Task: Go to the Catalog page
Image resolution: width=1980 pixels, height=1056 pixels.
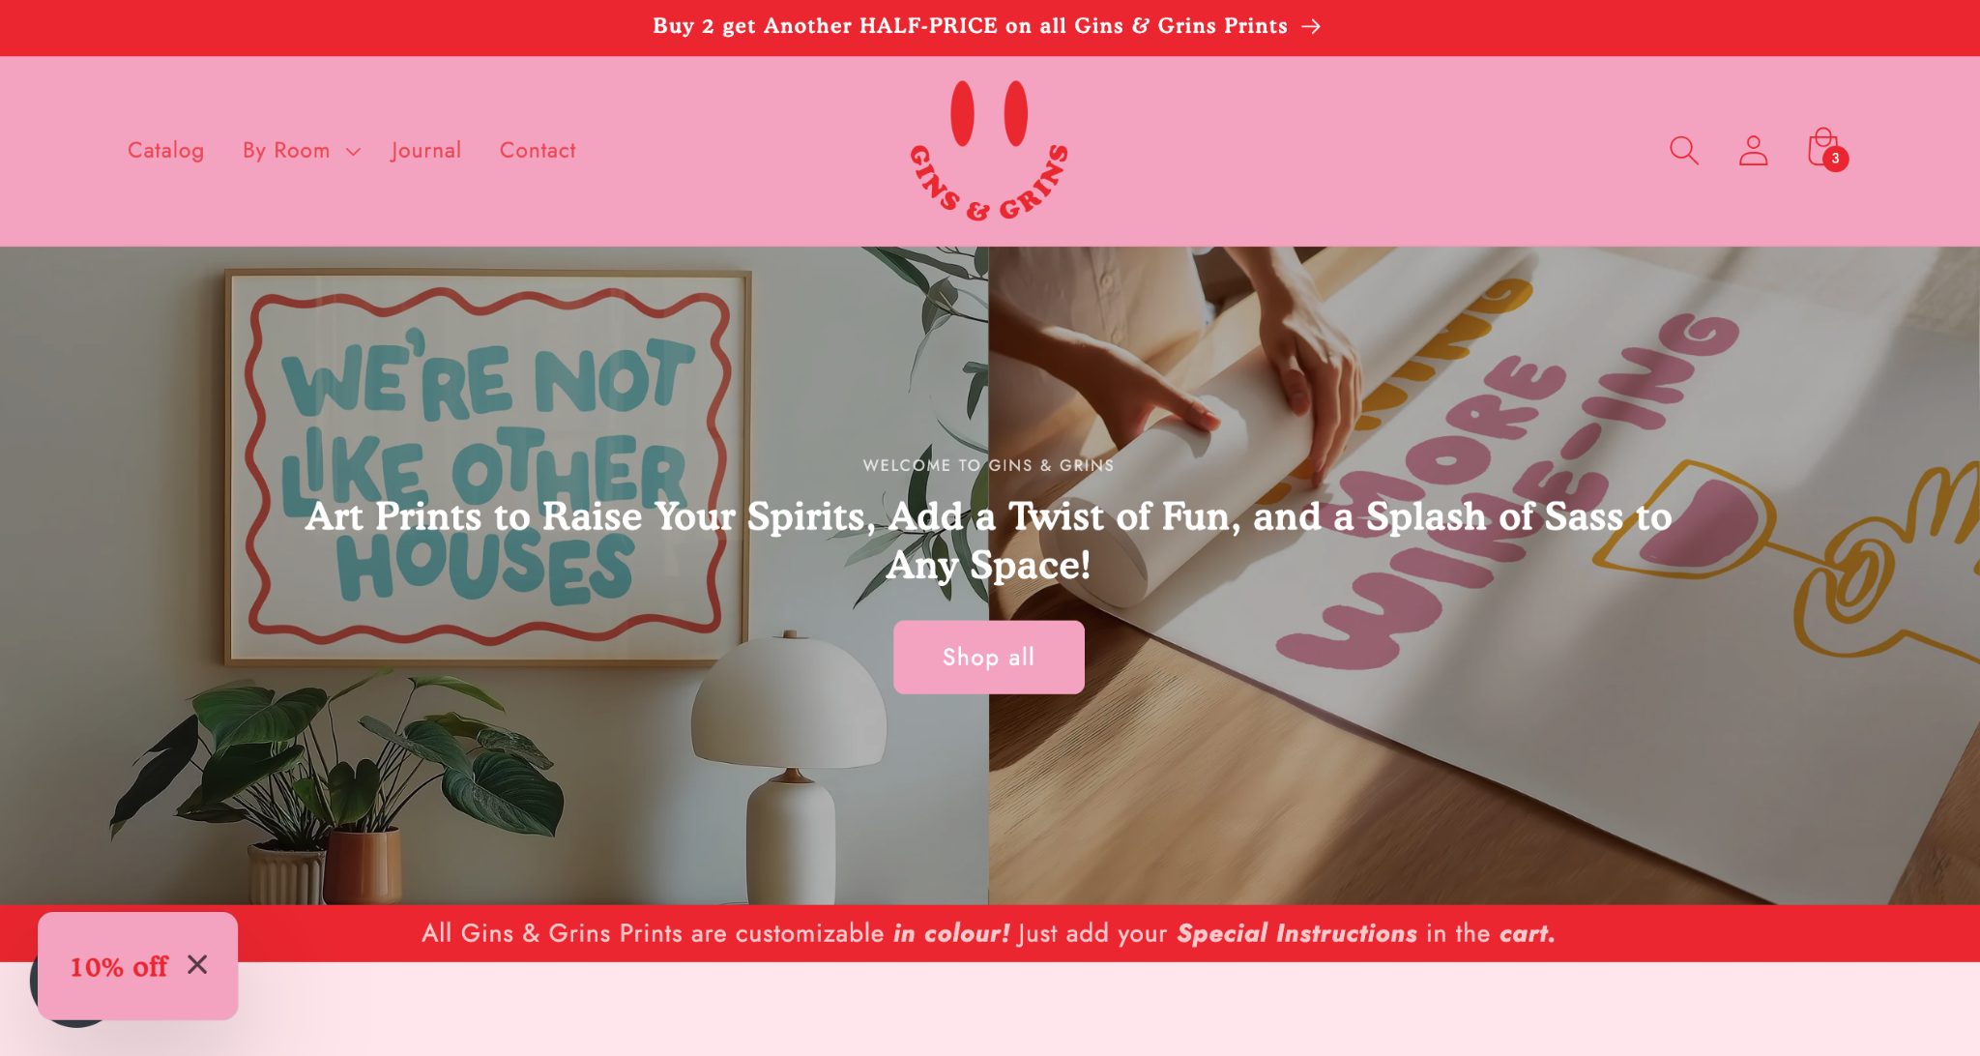Action: (165, 151)
